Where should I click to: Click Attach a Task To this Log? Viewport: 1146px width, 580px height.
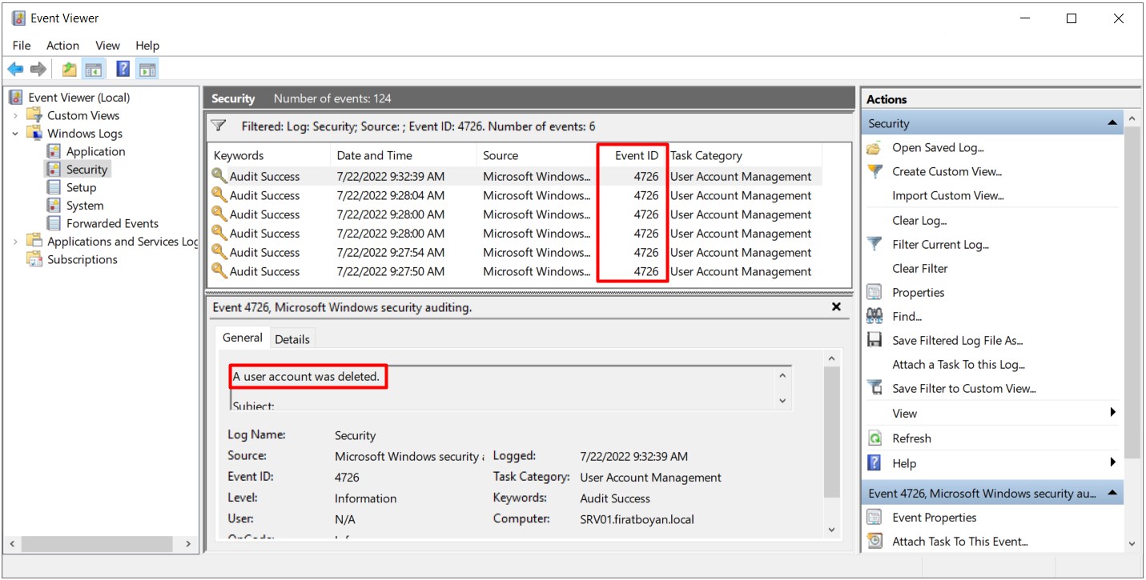coord(959,364)
